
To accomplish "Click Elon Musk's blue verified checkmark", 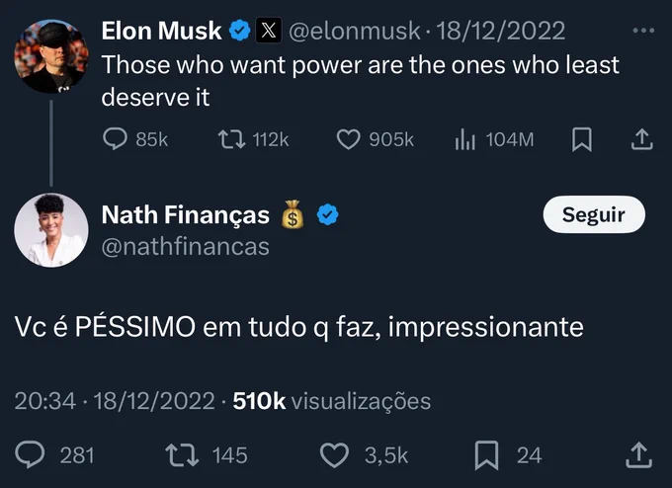I will (239, 31).
